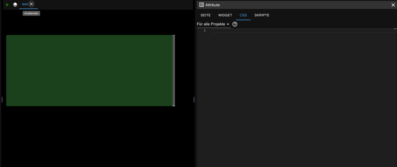Click line number 1 in editor gutter
397x167 pixels.
tap(204, 31)
